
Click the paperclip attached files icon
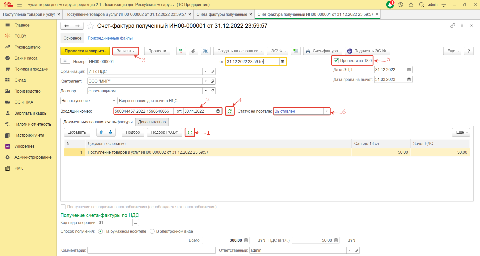(193, 51)
